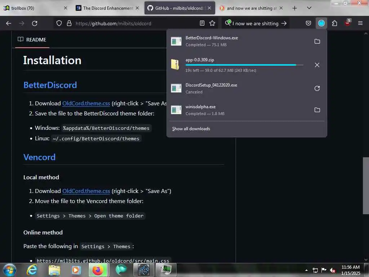Launch Internet Explorer from the taskbar
The width and height of the screenshot is (369, 277).
pos(32,270)
